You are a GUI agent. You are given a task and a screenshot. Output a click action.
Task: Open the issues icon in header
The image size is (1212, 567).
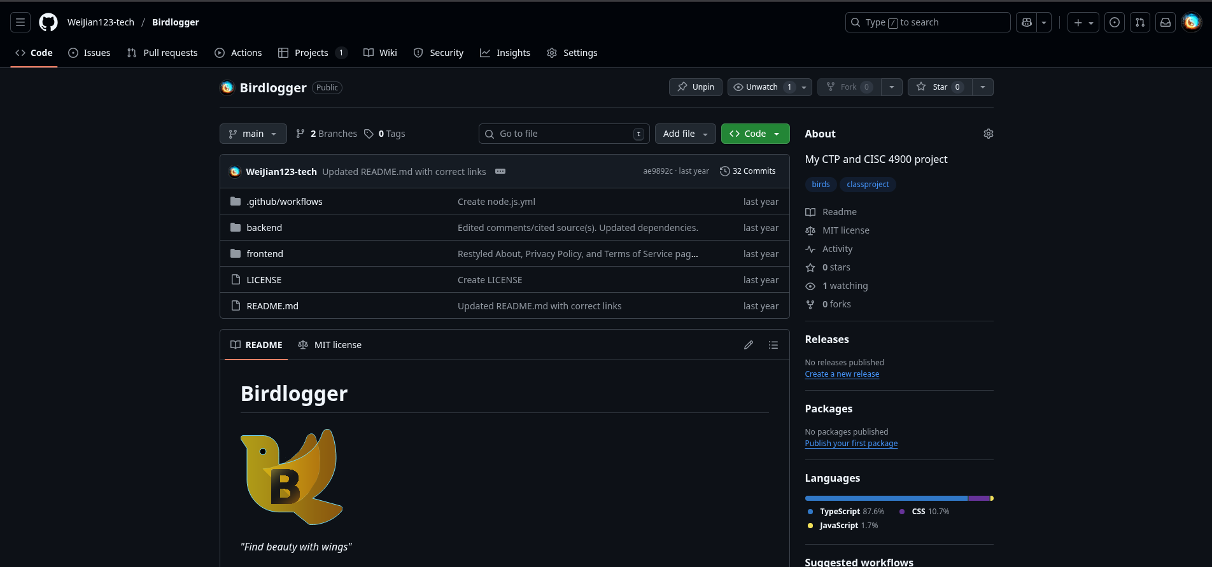[x=1115, y=22]
